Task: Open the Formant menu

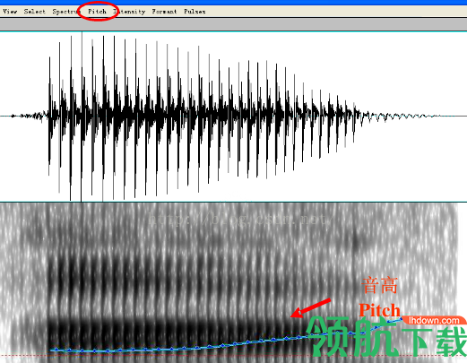Action: [x=164, y=12]
